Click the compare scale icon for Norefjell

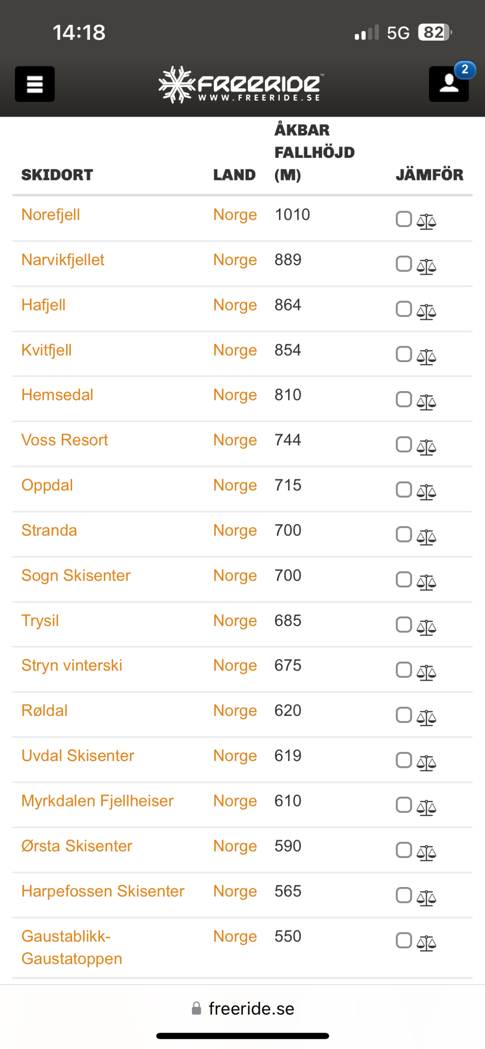click(x=426, y=221)
